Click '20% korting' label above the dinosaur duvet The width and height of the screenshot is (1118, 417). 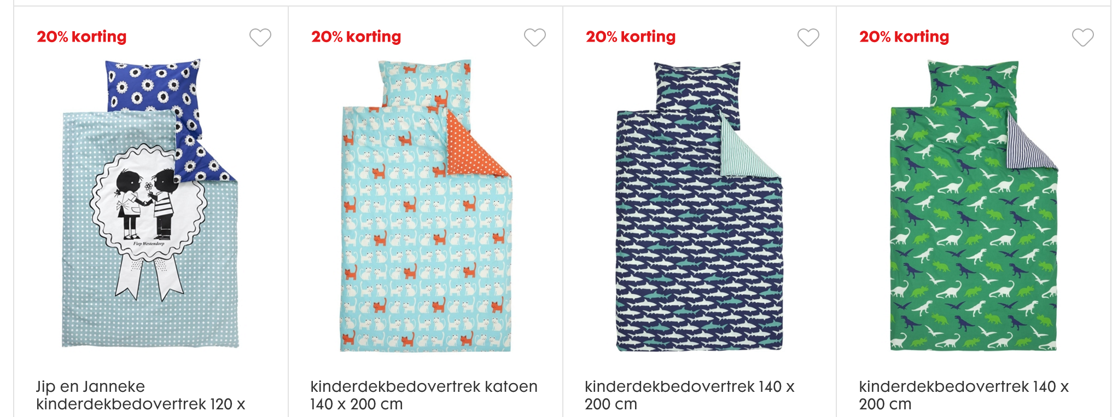point(904,37)
